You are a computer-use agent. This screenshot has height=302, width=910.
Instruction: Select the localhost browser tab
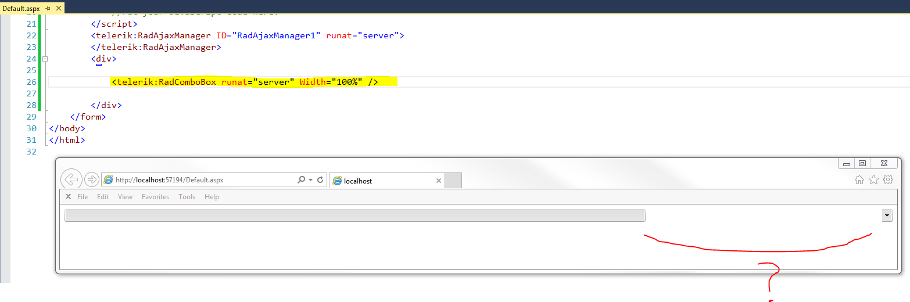[x=387, y=181]
